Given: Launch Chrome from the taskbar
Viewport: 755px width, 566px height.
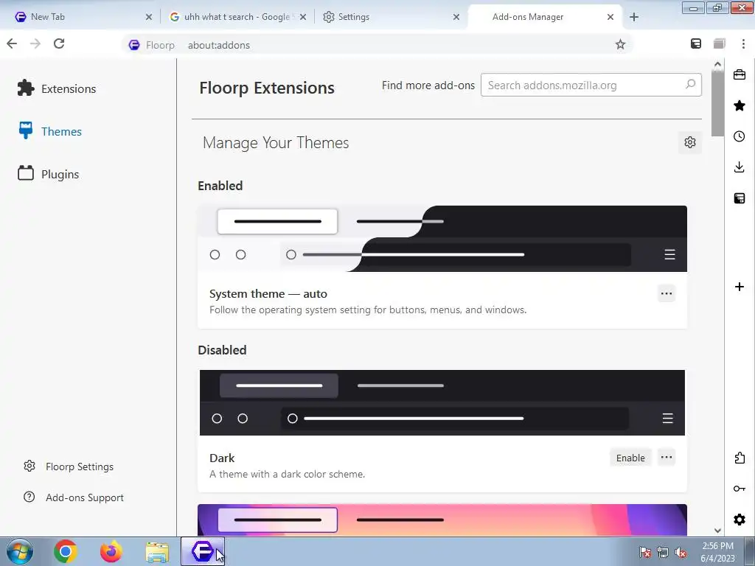Looking at the screenshot, I should click(x=66, y=551).
